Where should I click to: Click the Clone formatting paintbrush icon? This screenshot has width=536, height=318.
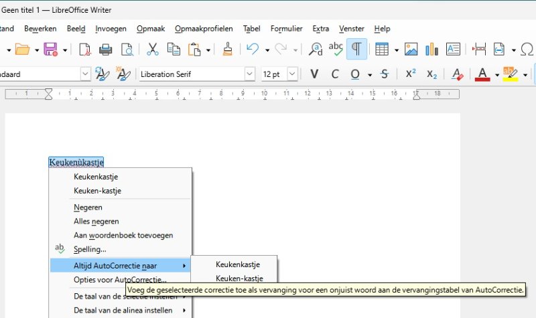[x=228, y=49]
